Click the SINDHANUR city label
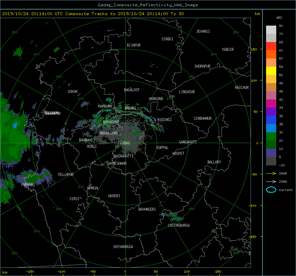Screen dimensions: 296x276 [x=203, y=118]
